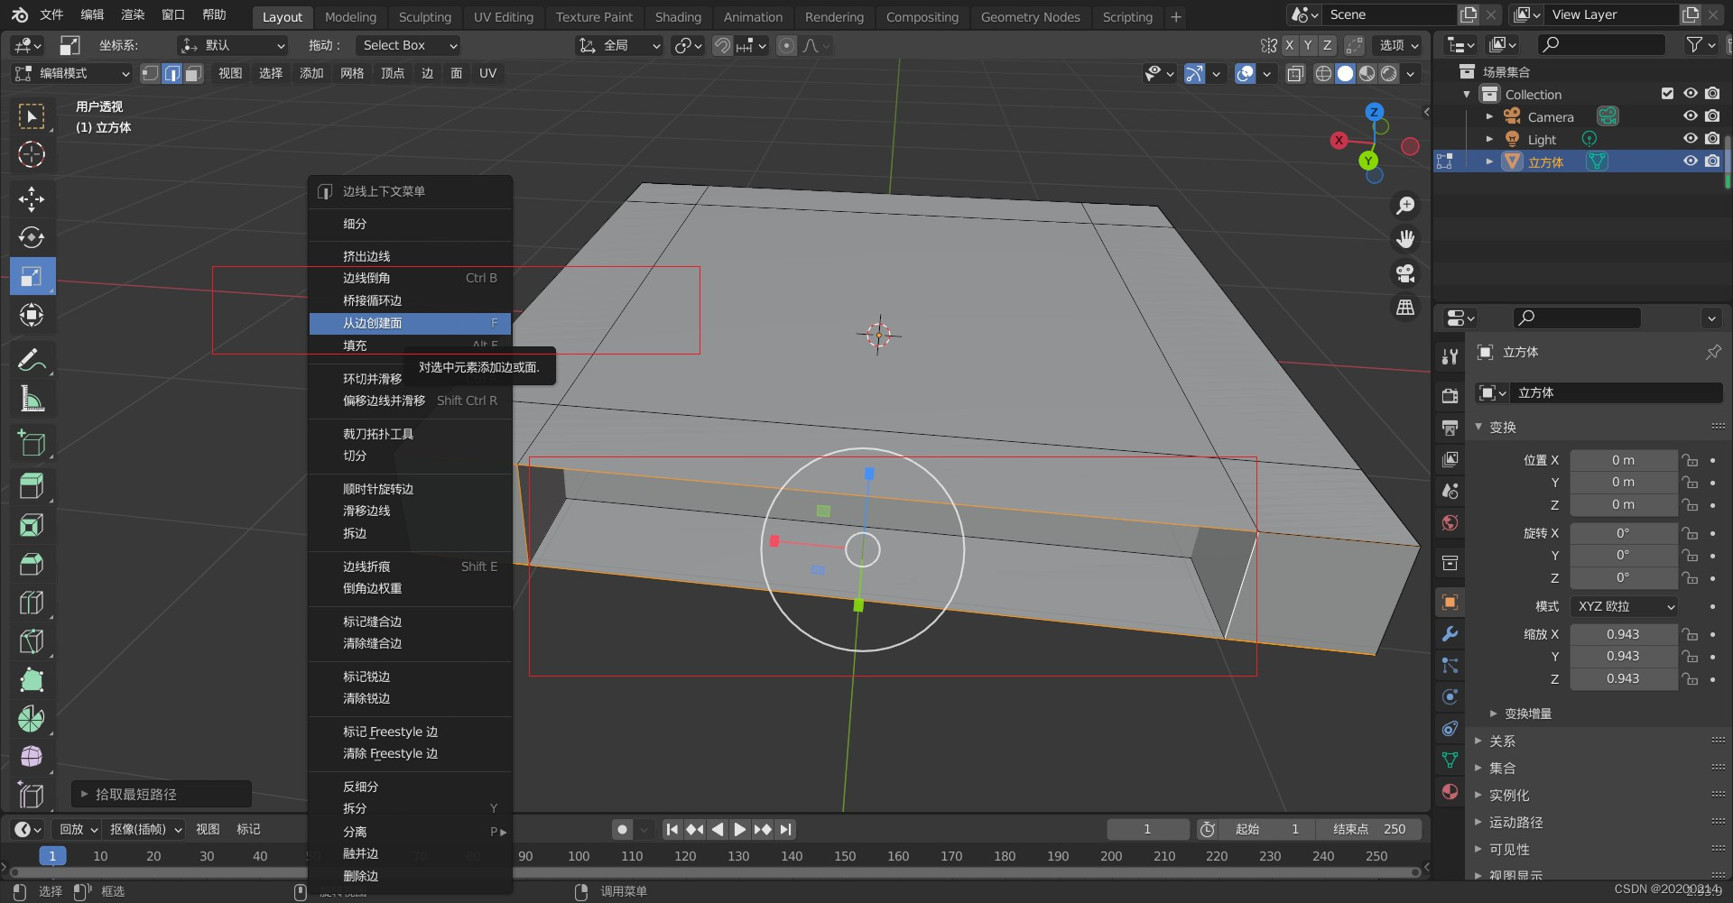
Task: Select the Transform tool
Action: click(x=32, y=315)
